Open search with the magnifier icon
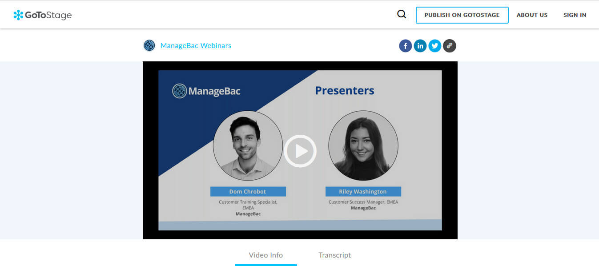 (x=402, y=15)
